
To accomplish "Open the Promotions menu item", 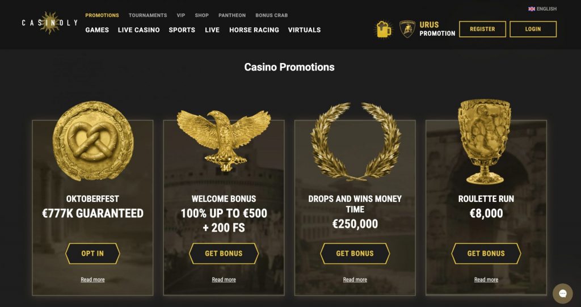I will pos(102,15).
